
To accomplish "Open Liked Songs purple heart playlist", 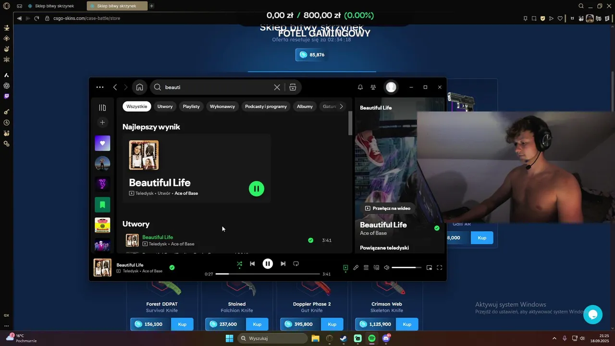I will (x=102, y=143).
